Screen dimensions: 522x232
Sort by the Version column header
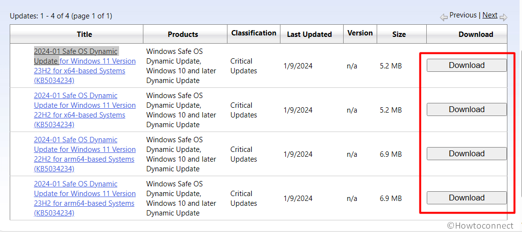tap(360, 33)
